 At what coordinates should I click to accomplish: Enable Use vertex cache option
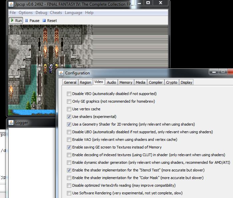click(69, 109)
